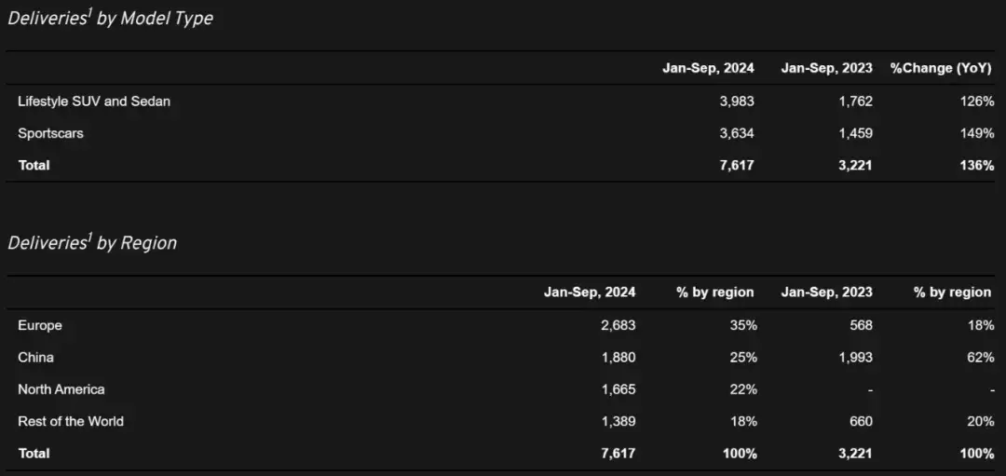Image resolution: width=1006 pixels, height=476 pixels.
Task: Click Jan-Sep, 2023 header in model table
Action: [x=826, y=68]
